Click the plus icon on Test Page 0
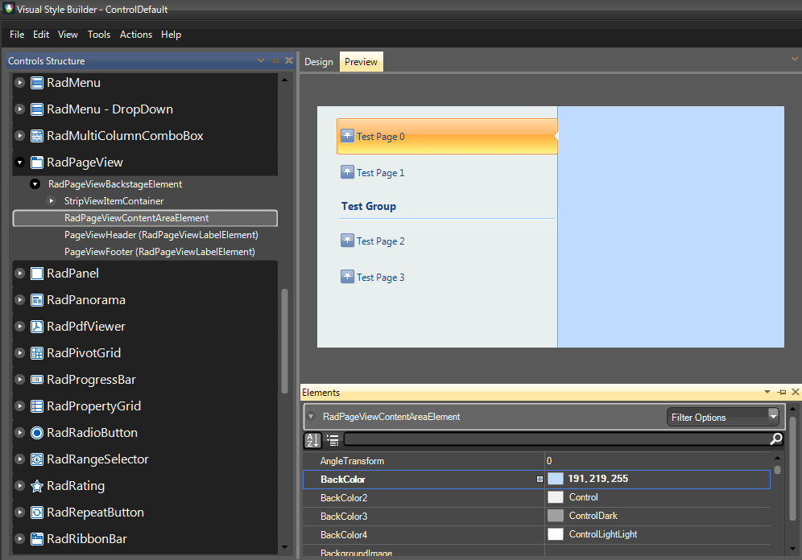This screenshot has height=560, width=802. click(x=346, y=136)
